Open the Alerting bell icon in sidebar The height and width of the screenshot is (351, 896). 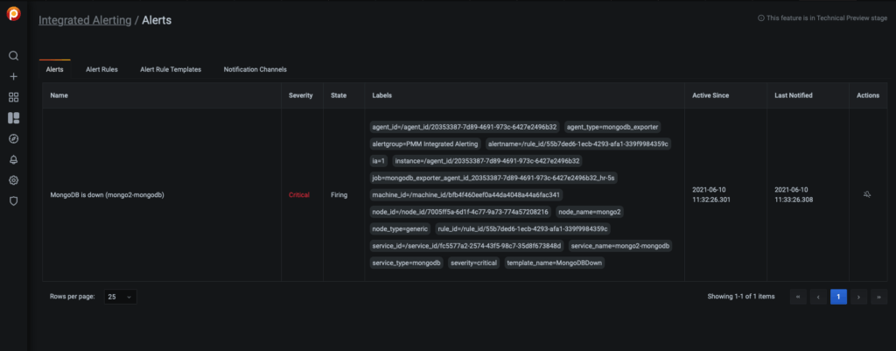[x=13, y=159]
